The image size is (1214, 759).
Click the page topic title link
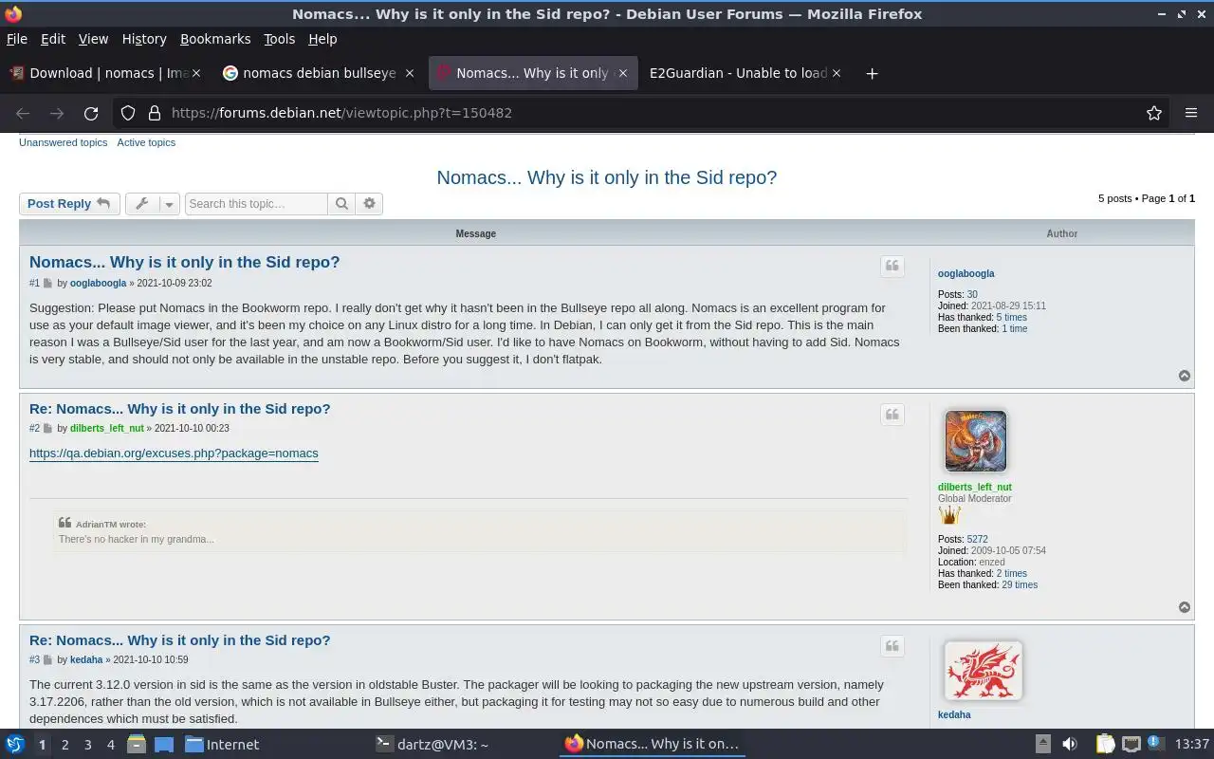[607, 177]
